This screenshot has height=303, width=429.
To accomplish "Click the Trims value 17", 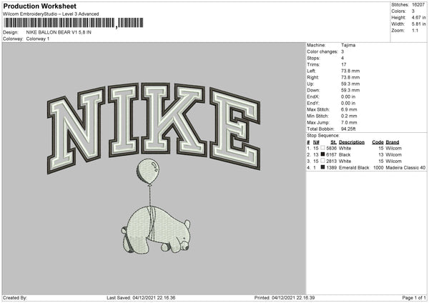I will (344, 64).
